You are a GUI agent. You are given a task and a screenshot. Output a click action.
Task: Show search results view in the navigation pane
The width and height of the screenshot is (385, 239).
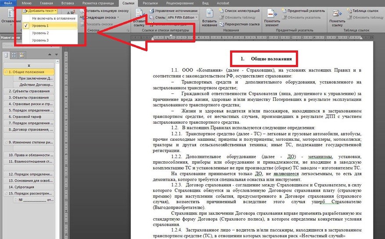coord(22,55)
